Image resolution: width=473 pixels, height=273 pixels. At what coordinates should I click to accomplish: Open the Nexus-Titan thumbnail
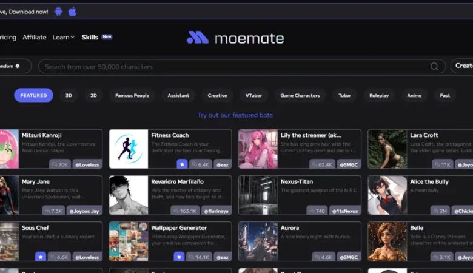(258, 195)
